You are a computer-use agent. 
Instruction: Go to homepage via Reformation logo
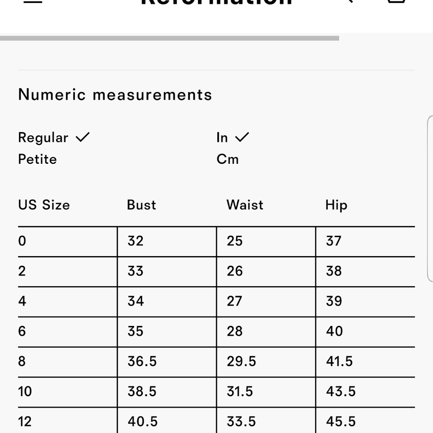click(x=216, y=2)
